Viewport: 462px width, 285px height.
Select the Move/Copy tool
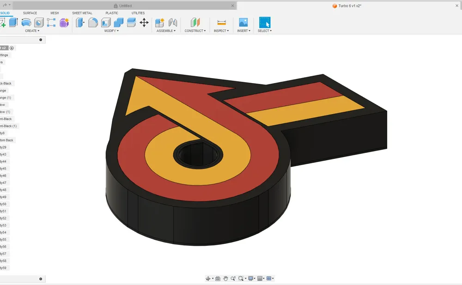[145, 22]
